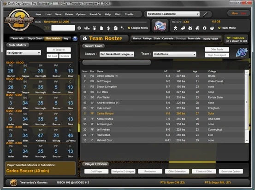Click the magnifier search icon in league toolbar
255x190 pixels.
123,28
